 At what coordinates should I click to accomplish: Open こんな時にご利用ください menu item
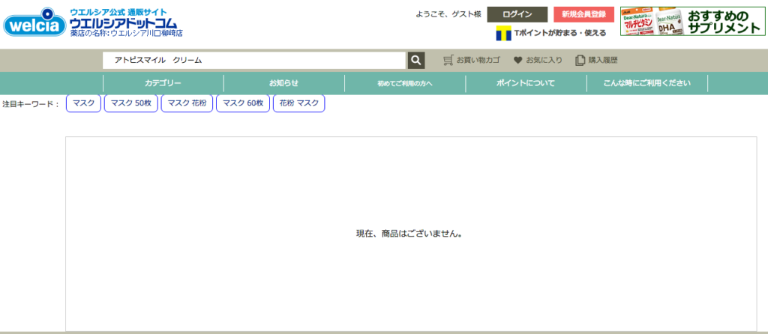pyautogui.click(x=647, y=83)
